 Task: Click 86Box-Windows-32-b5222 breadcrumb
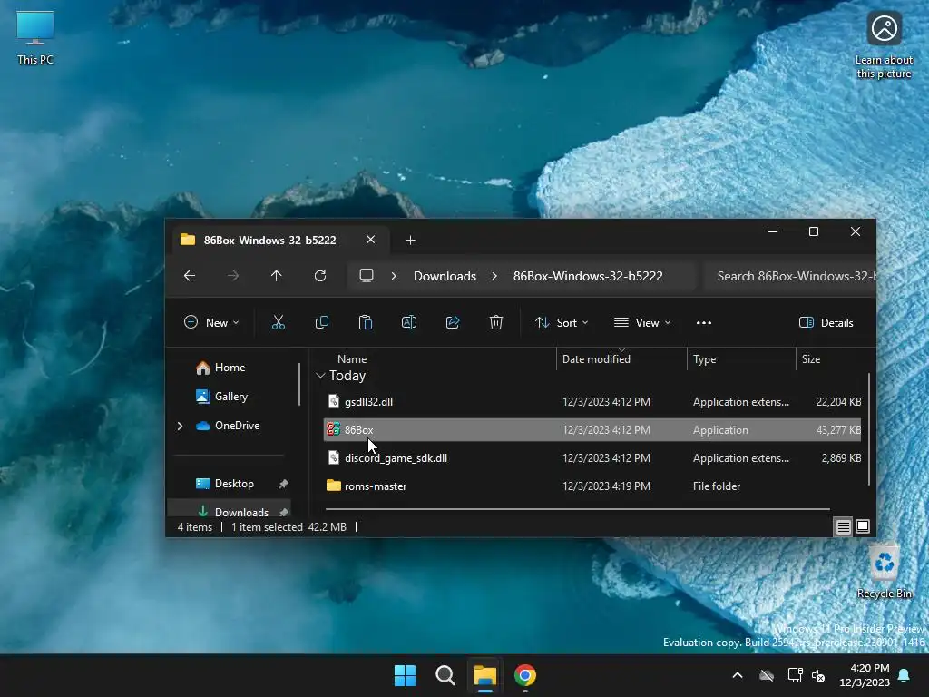588,276
